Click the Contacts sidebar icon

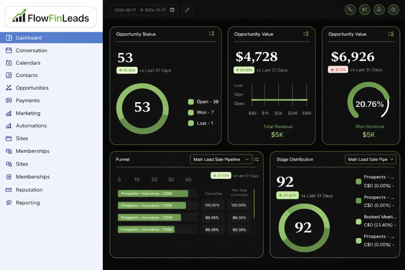point(9,75)
